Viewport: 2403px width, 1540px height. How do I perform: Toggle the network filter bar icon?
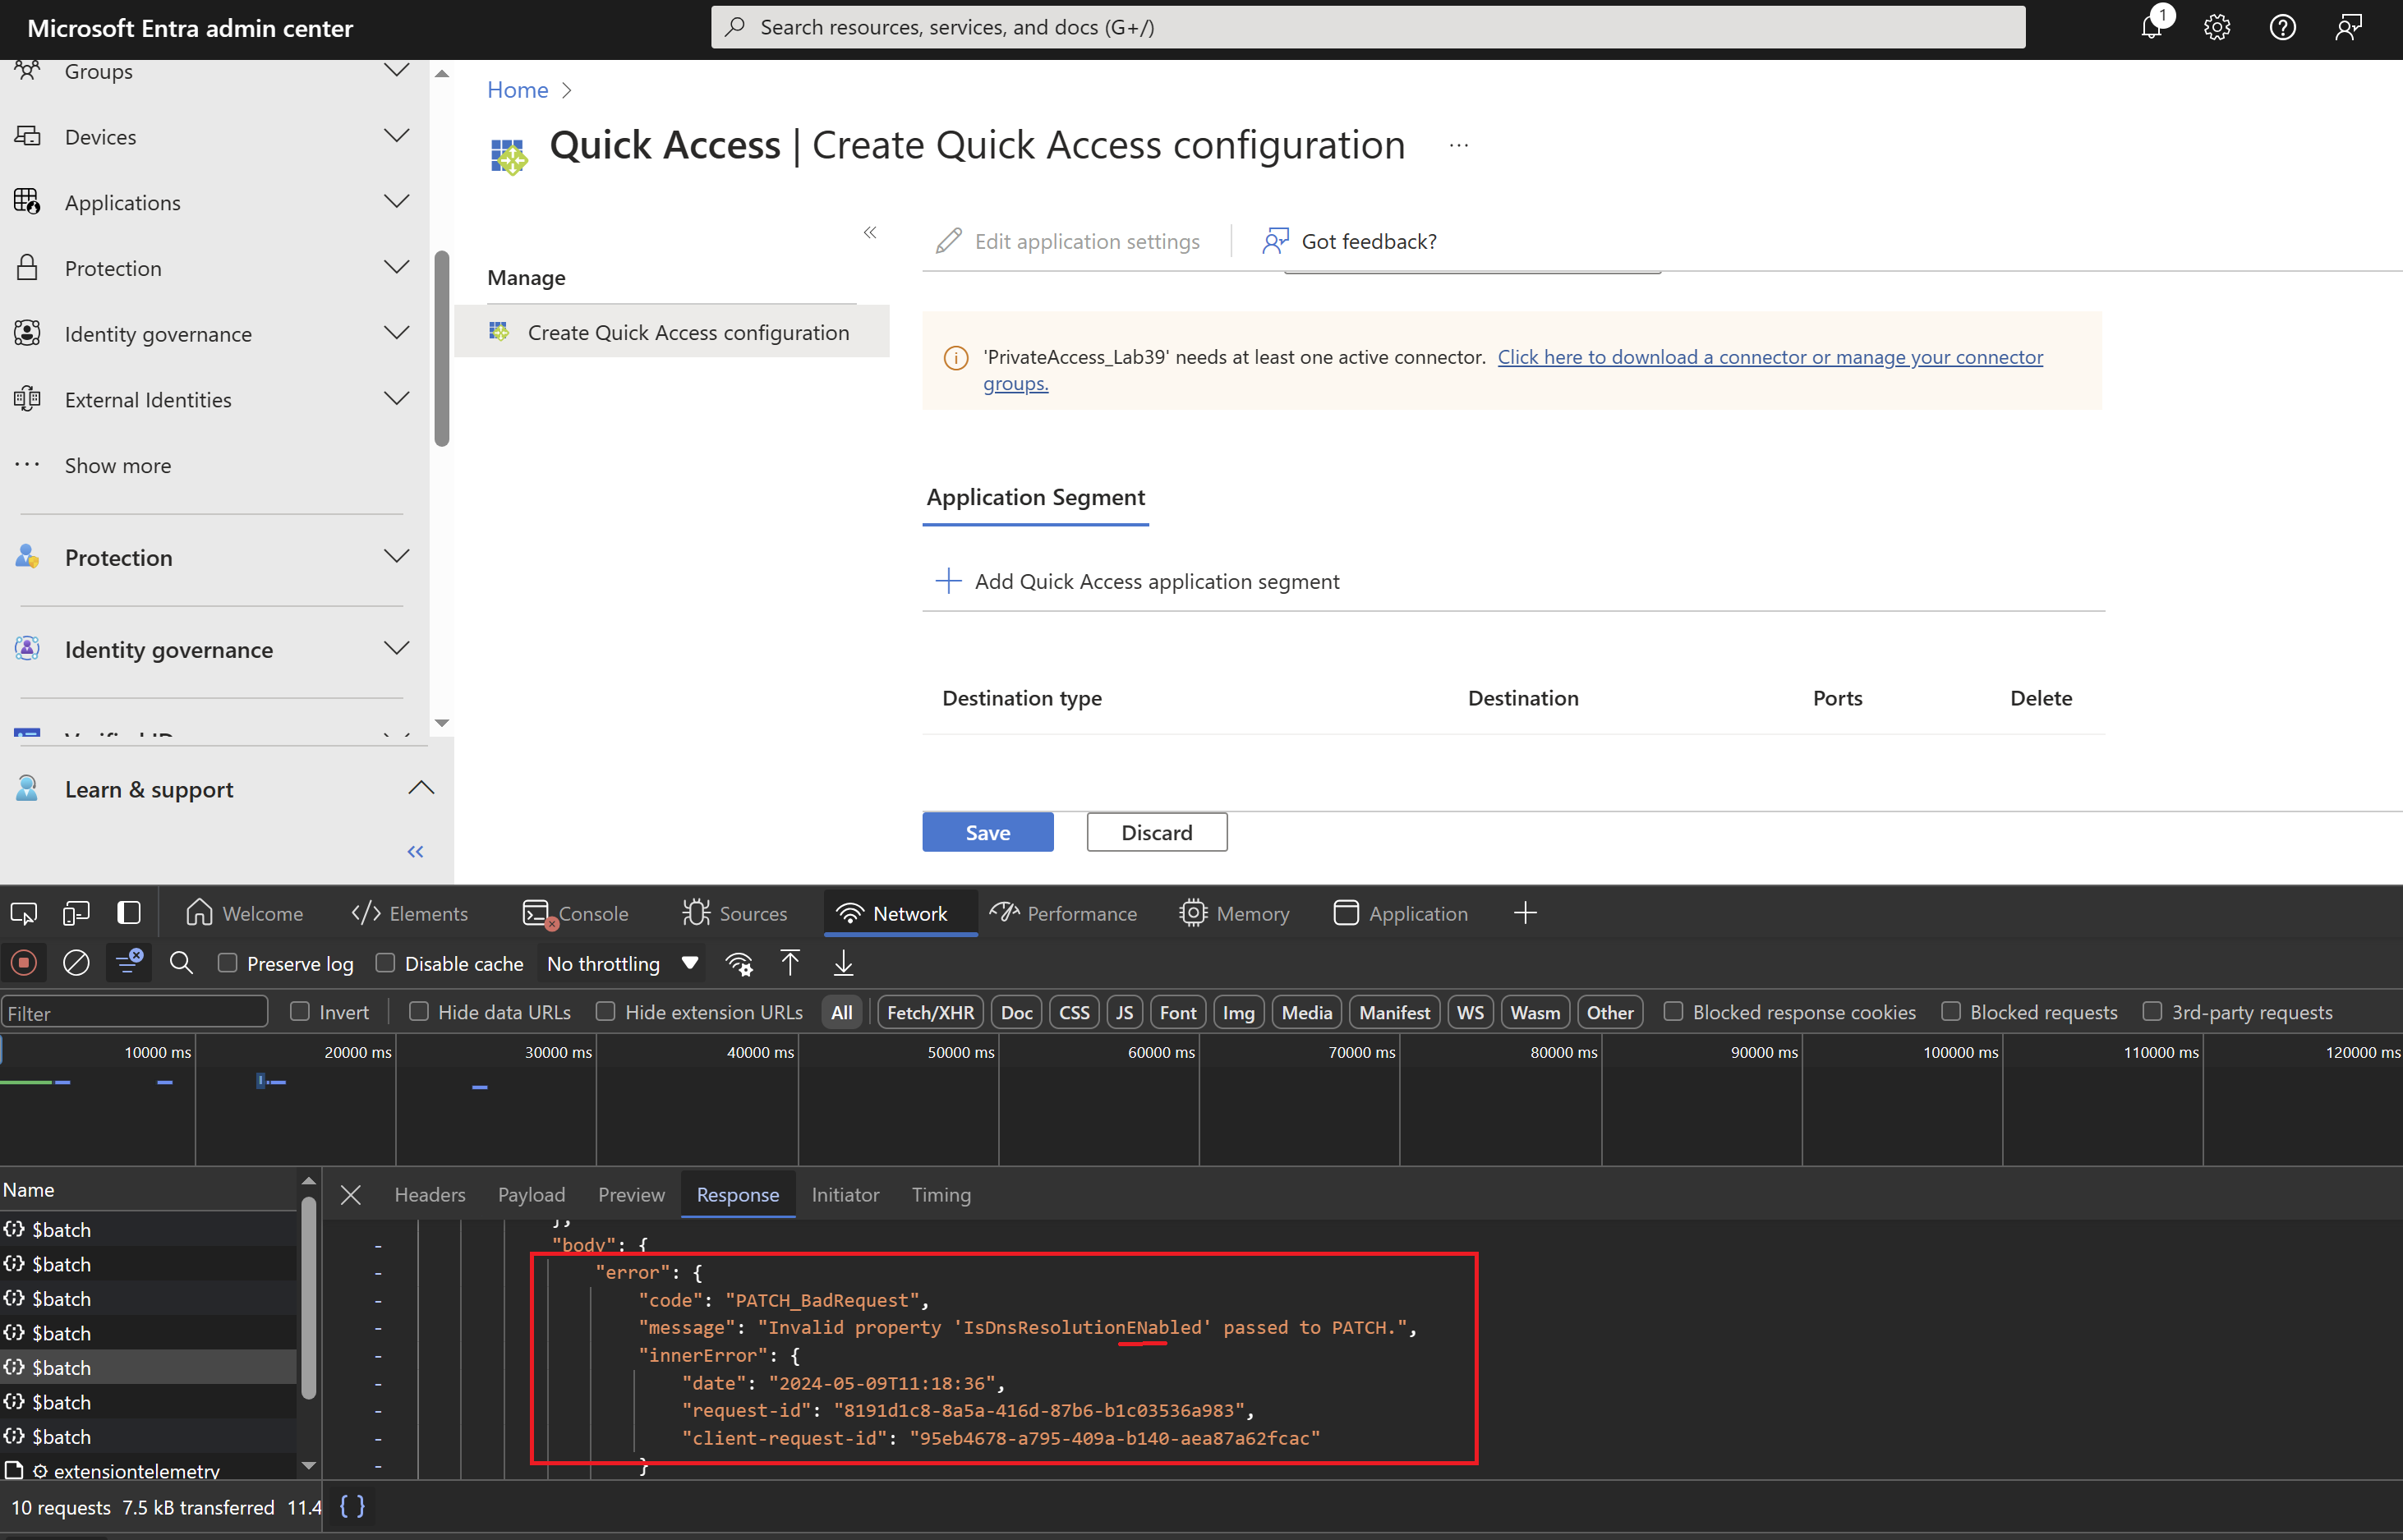(129, 963)
